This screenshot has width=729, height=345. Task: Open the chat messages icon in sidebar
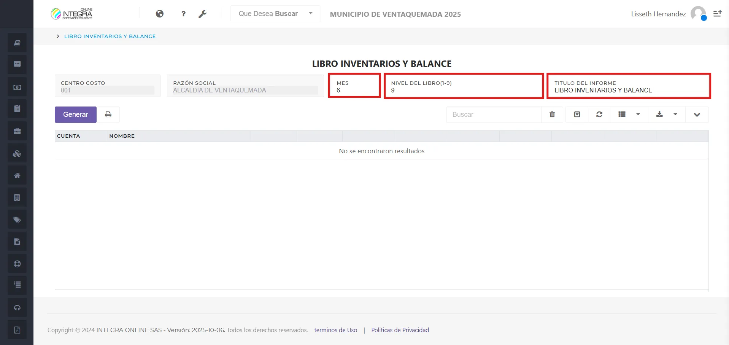pos(17,64)
